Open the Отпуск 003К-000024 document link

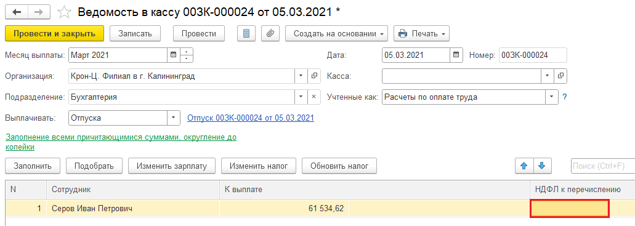pyautogui.click(x=250, y=118)
